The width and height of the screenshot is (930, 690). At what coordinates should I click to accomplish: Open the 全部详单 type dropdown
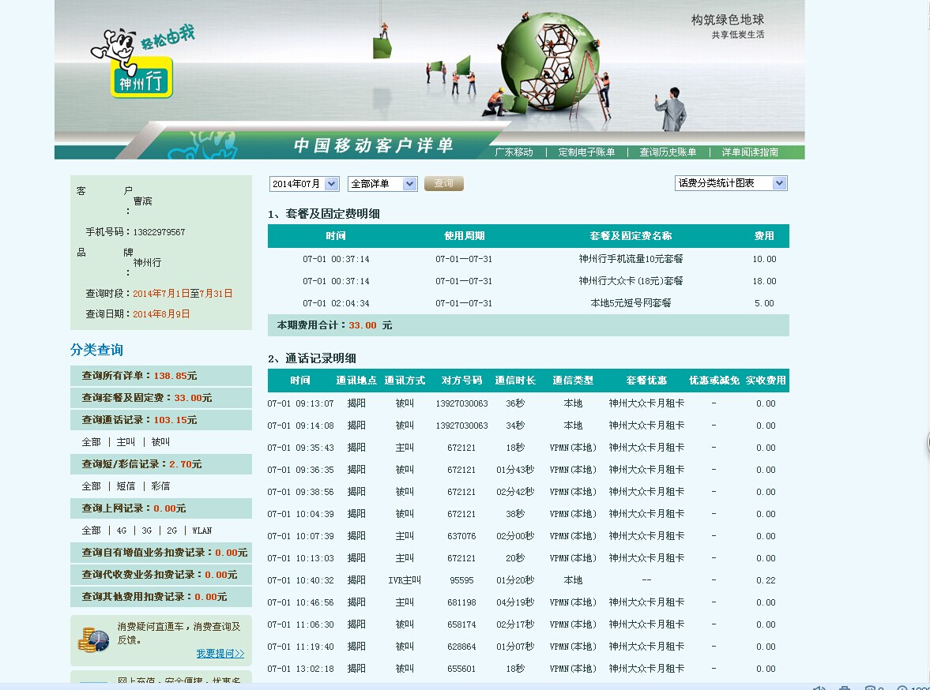tap(382, 184)
